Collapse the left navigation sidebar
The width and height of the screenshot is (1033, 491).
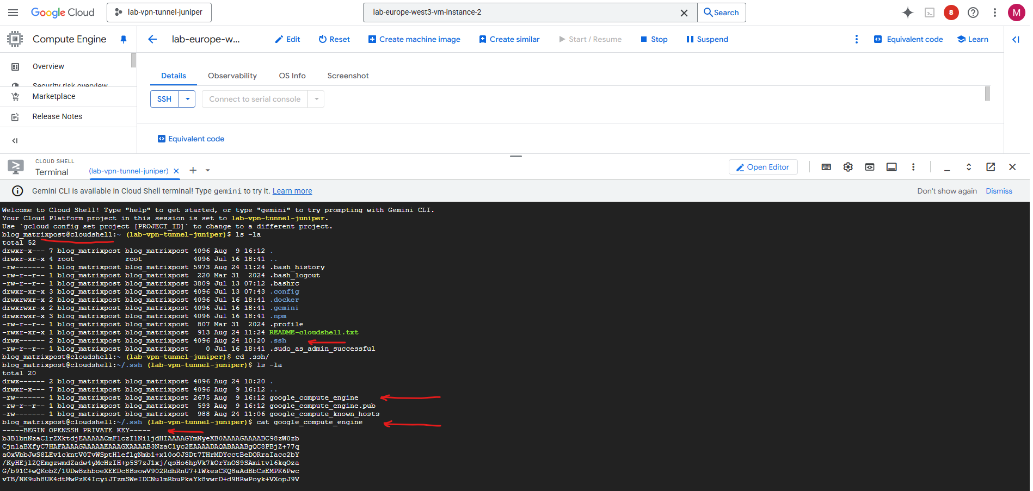(x=15, y=140)
